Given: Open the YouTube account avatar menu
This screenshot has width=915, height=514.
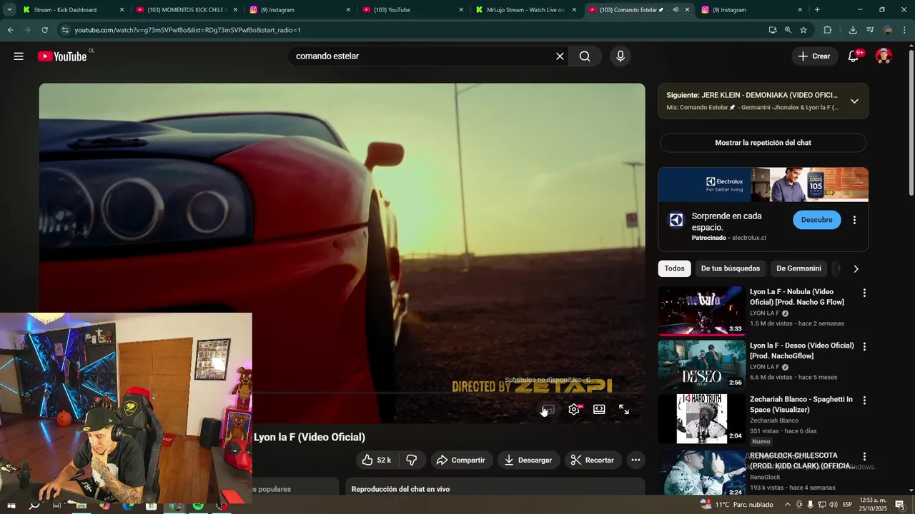Looking at the screenshot, I should 884,56.
